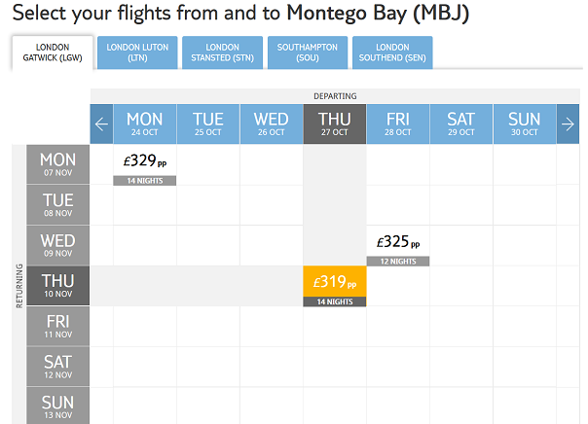Select the Southampton (SOU) airport tab
The height and width of the screenshot is (424, 588).
(308, 53)
